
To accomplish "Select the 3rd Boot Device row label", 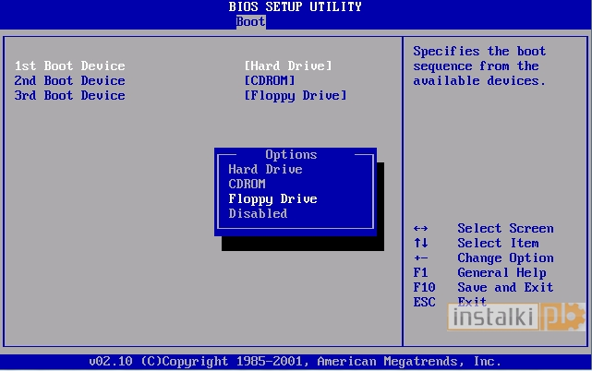I will click(70, 95).
